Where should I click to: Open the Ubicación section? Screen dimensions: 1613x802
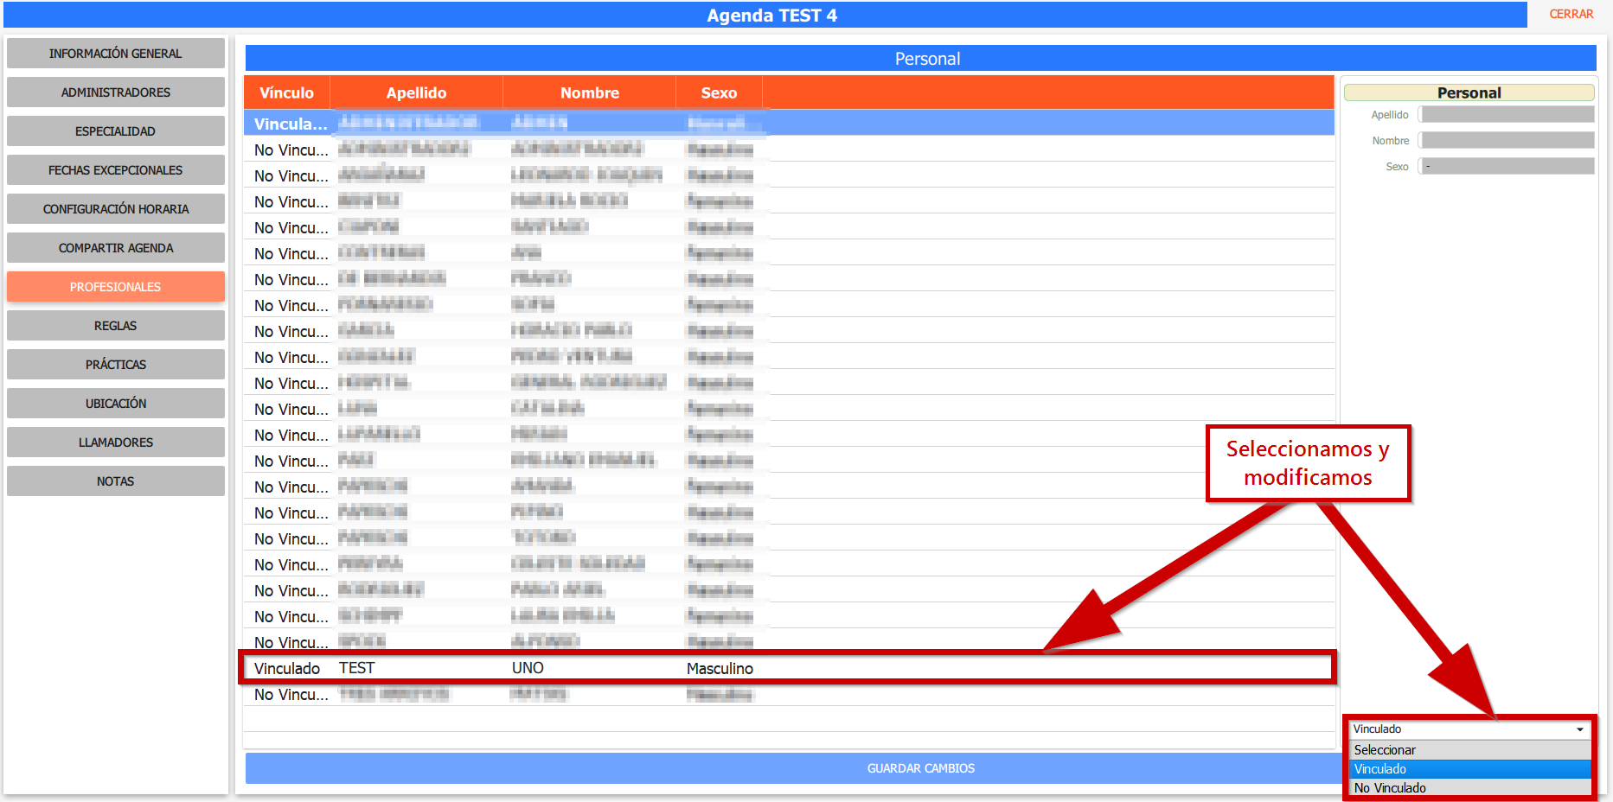pyautogui.click(x=115, y=404)
